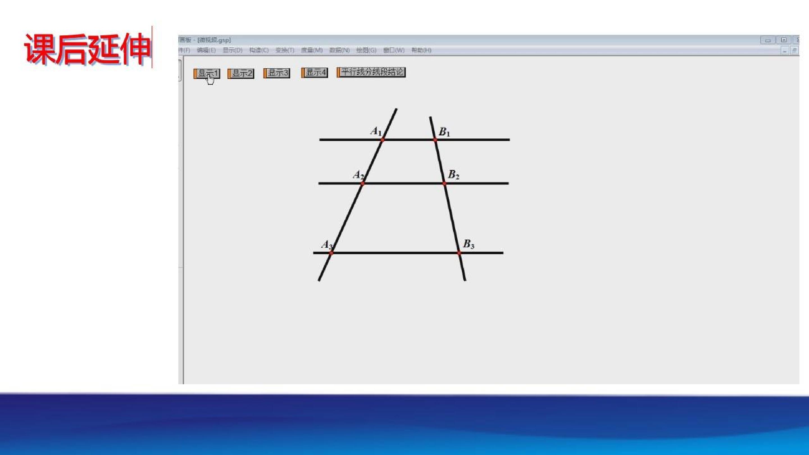Select point A1 on the top line
809x455 pixels.
click(x=382, y=140)
